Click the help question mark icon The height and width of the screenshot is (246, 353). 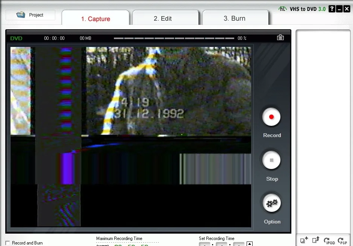(332, 9)
